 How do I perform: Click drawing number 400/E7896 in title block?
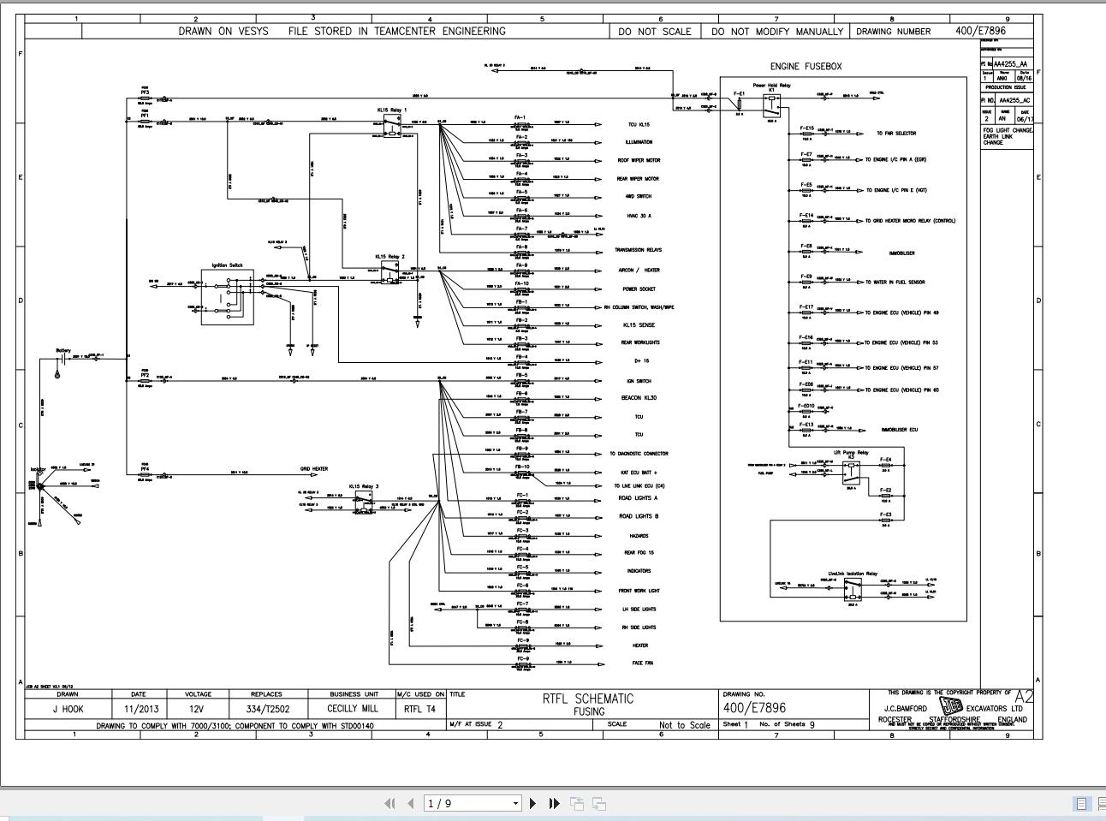pos(753,707)
